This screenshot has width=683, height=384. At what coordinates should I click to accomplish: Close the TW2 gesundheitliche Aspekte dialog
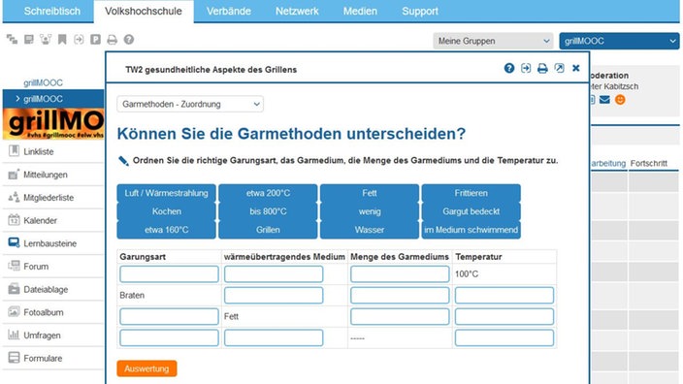[x=576, y=68]
